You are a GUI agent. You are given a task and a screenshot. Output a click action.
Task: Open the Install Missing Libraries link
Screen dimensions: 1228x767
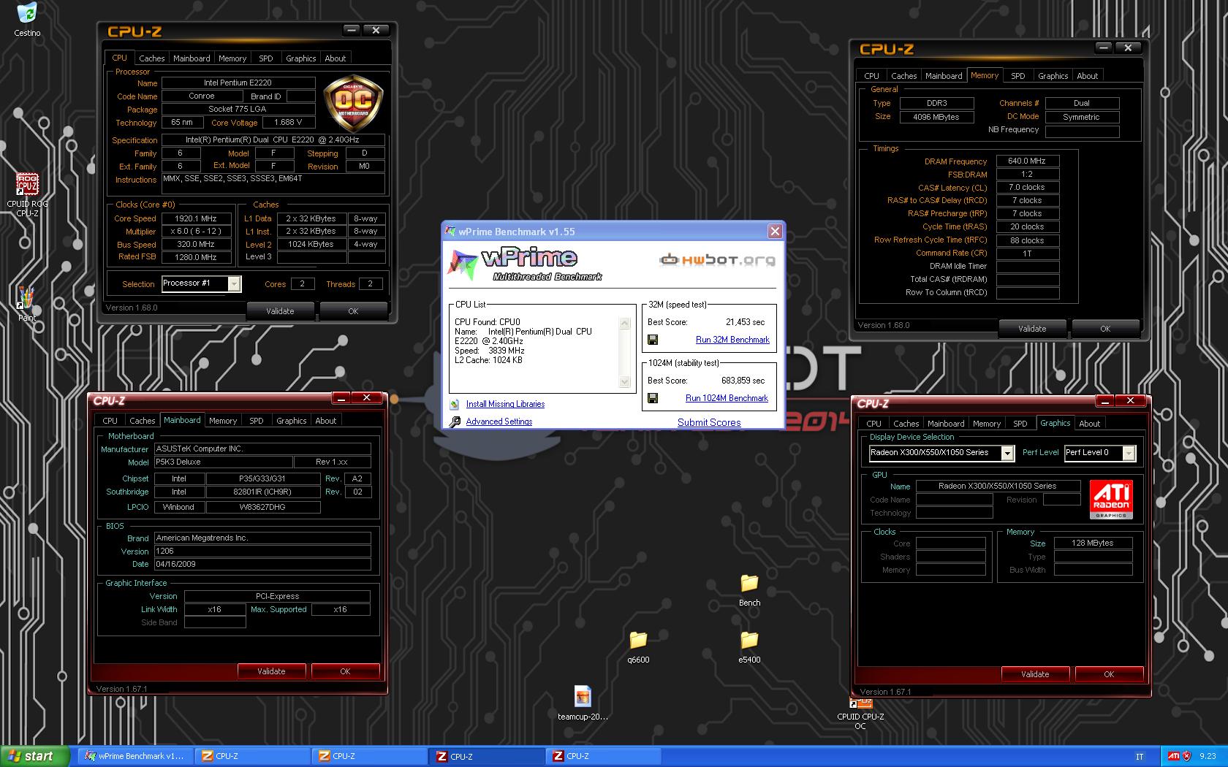(x=505, y=404)
